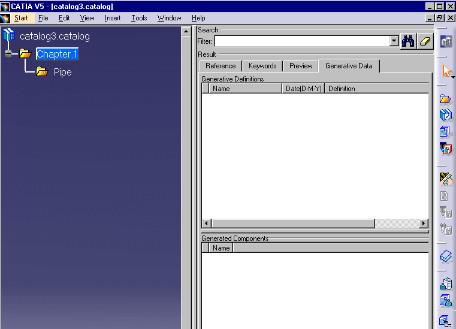
Task: Click the Pipe folder icon
Action: (42, 71)
